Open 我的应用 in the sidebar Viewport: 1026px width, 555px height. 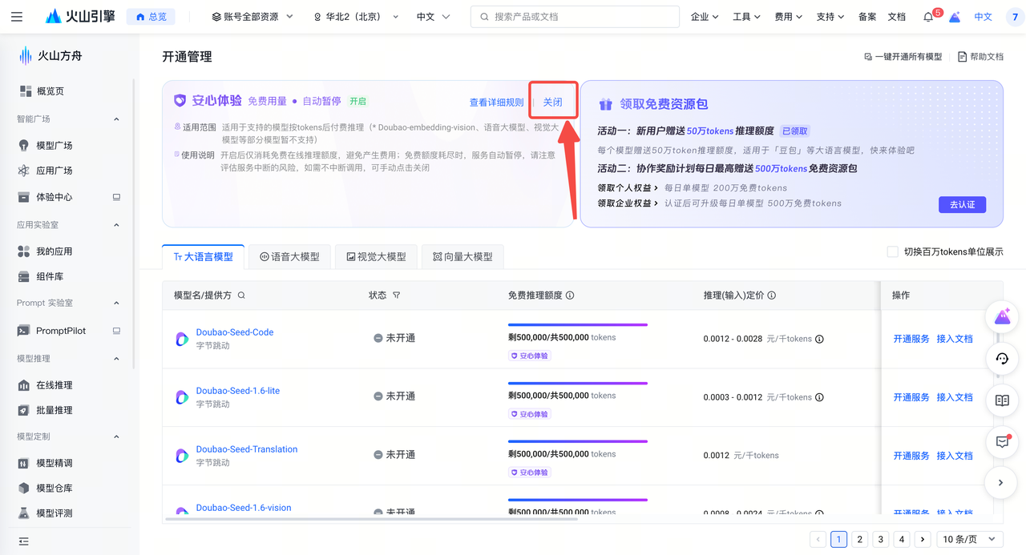click(x=55, y=251)
